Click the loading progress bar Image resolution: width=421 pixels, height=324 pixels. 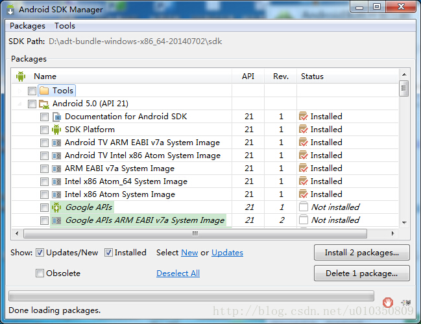click(x=191, y=296)
